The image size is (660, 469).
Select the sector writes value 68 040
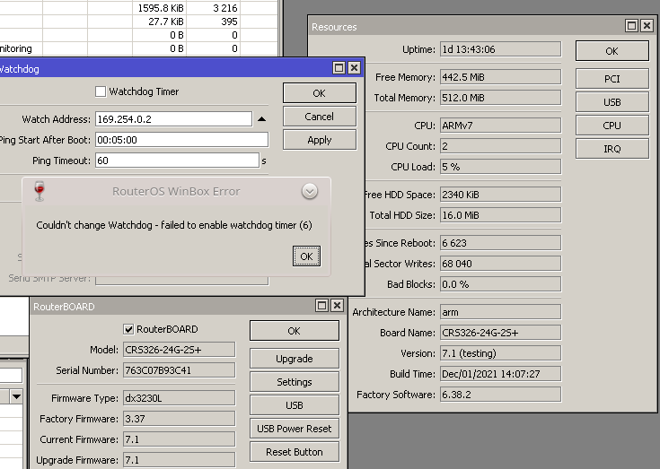[x=500, y=263]
